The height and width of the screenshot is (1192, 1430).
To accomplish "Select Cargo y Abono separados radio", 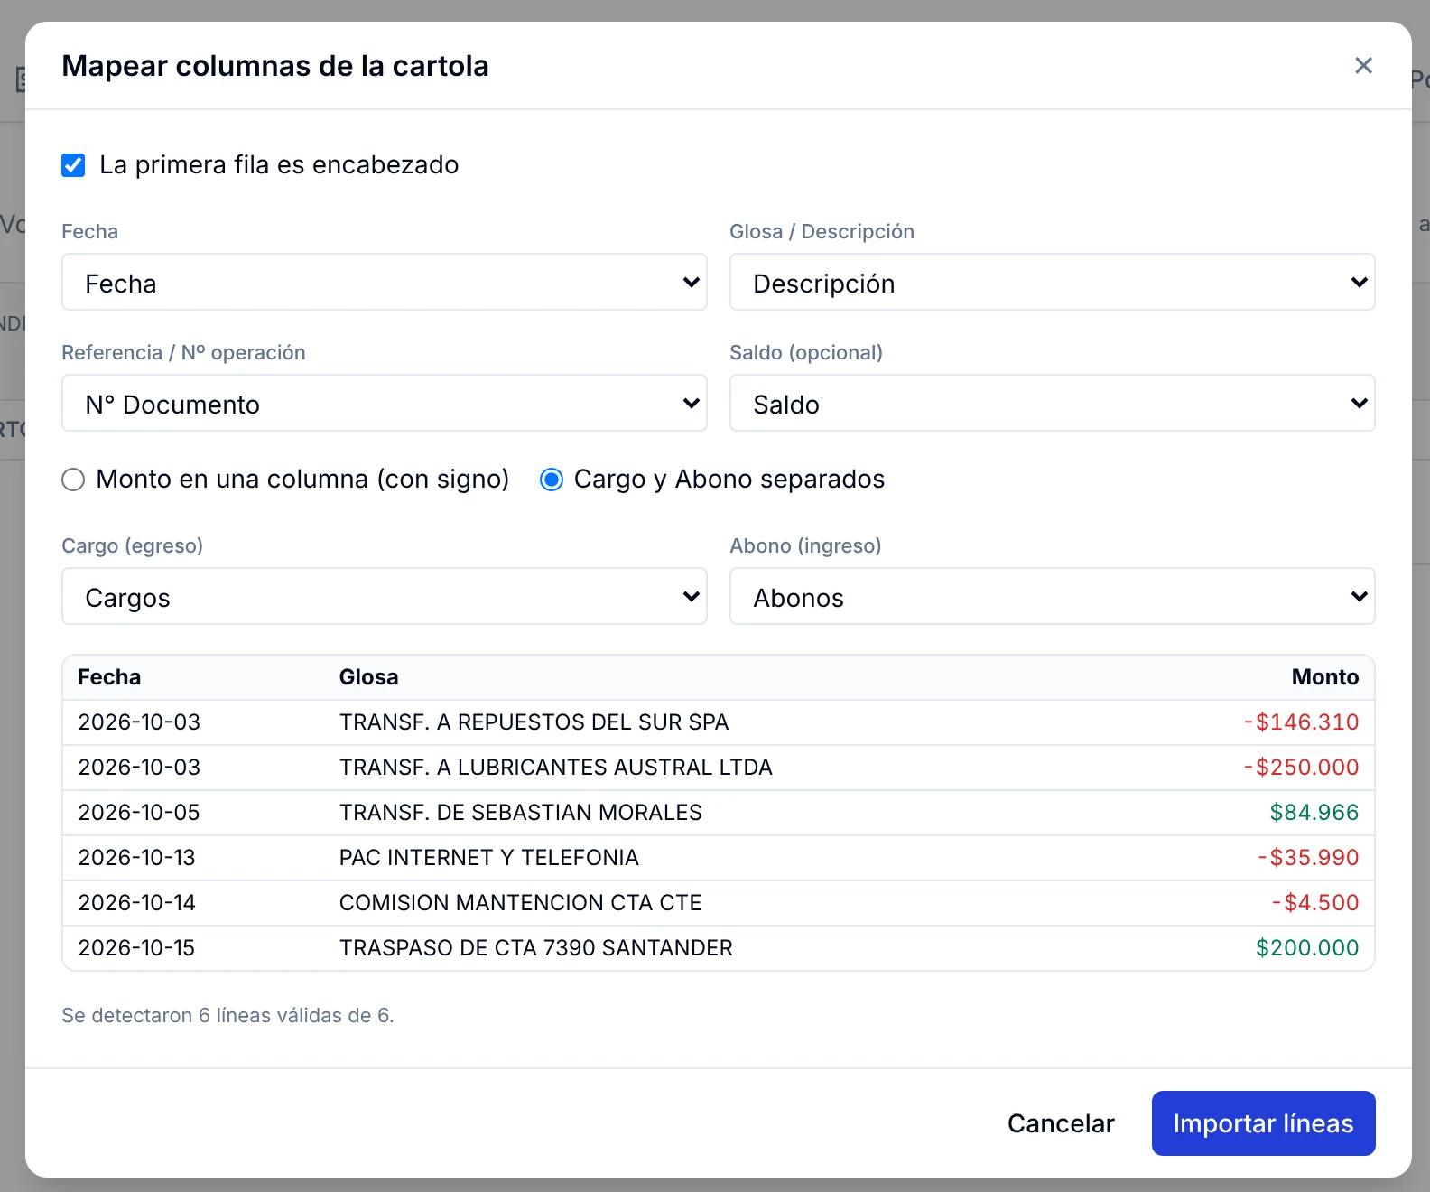I will pyautogui.click(x=552, y=480).
